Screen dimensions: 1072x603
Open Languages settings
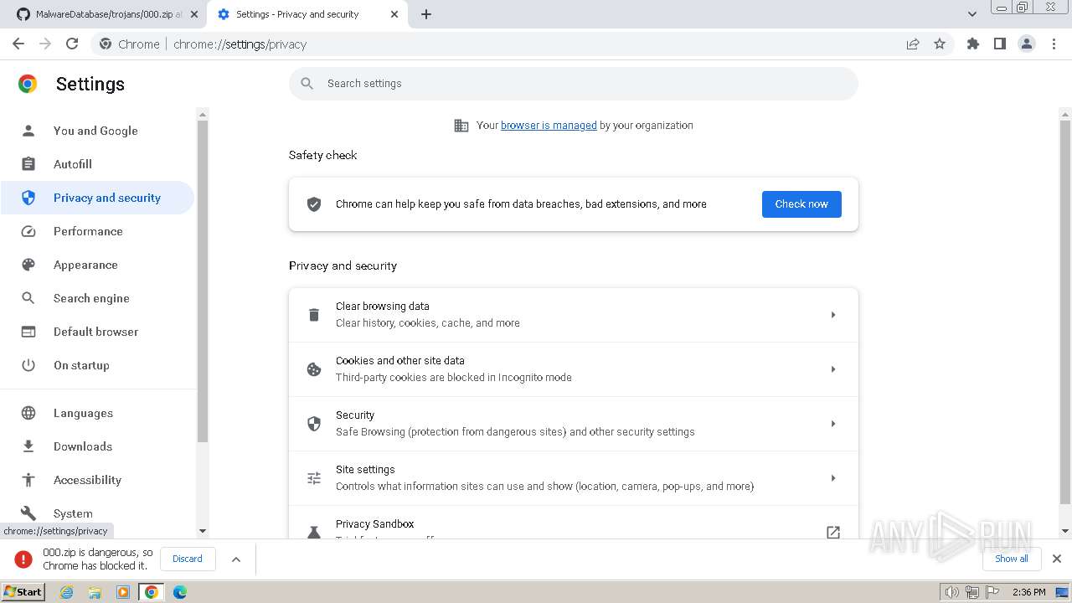[x=97, y=413]
